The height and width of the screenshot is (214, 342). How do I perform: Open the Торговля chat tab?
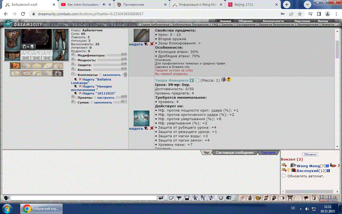[x=268, y=153]
